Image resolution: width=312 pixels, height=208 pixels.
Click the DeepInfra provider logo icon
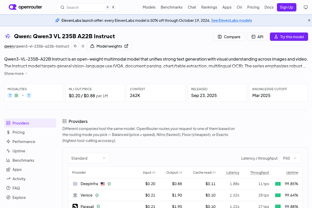pos(75,184)
